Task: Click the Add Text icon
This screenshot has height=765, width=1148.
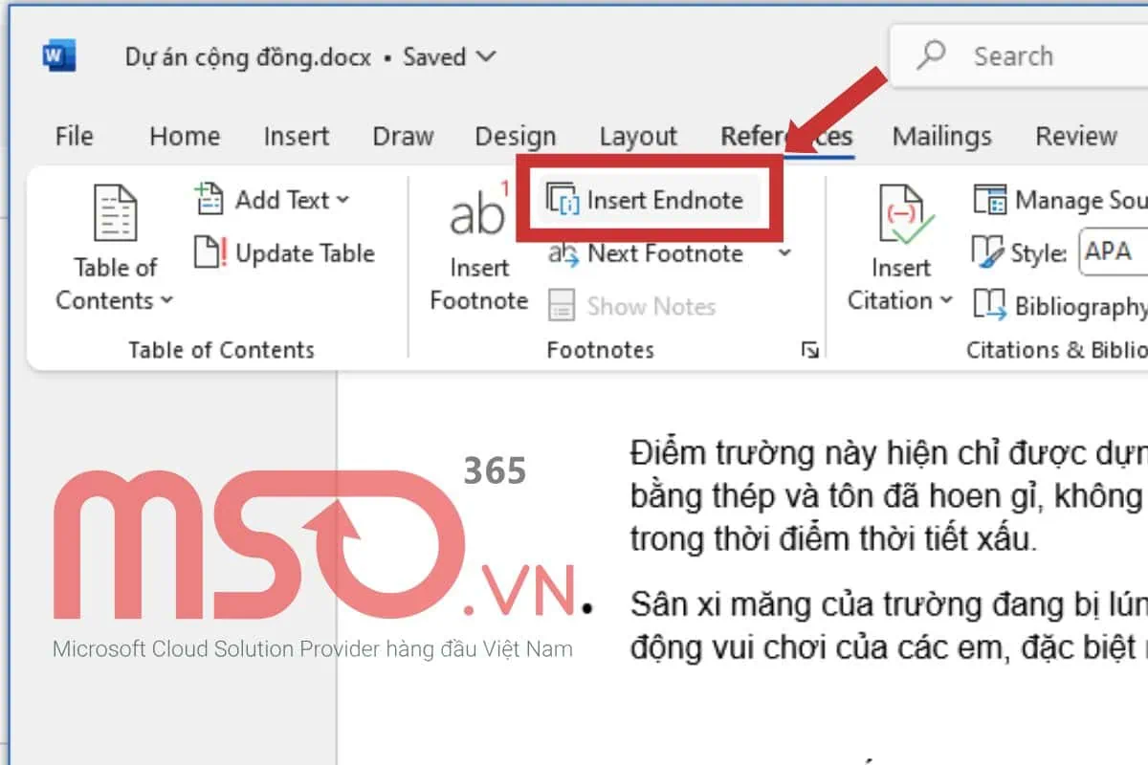Action: point(209,200)
